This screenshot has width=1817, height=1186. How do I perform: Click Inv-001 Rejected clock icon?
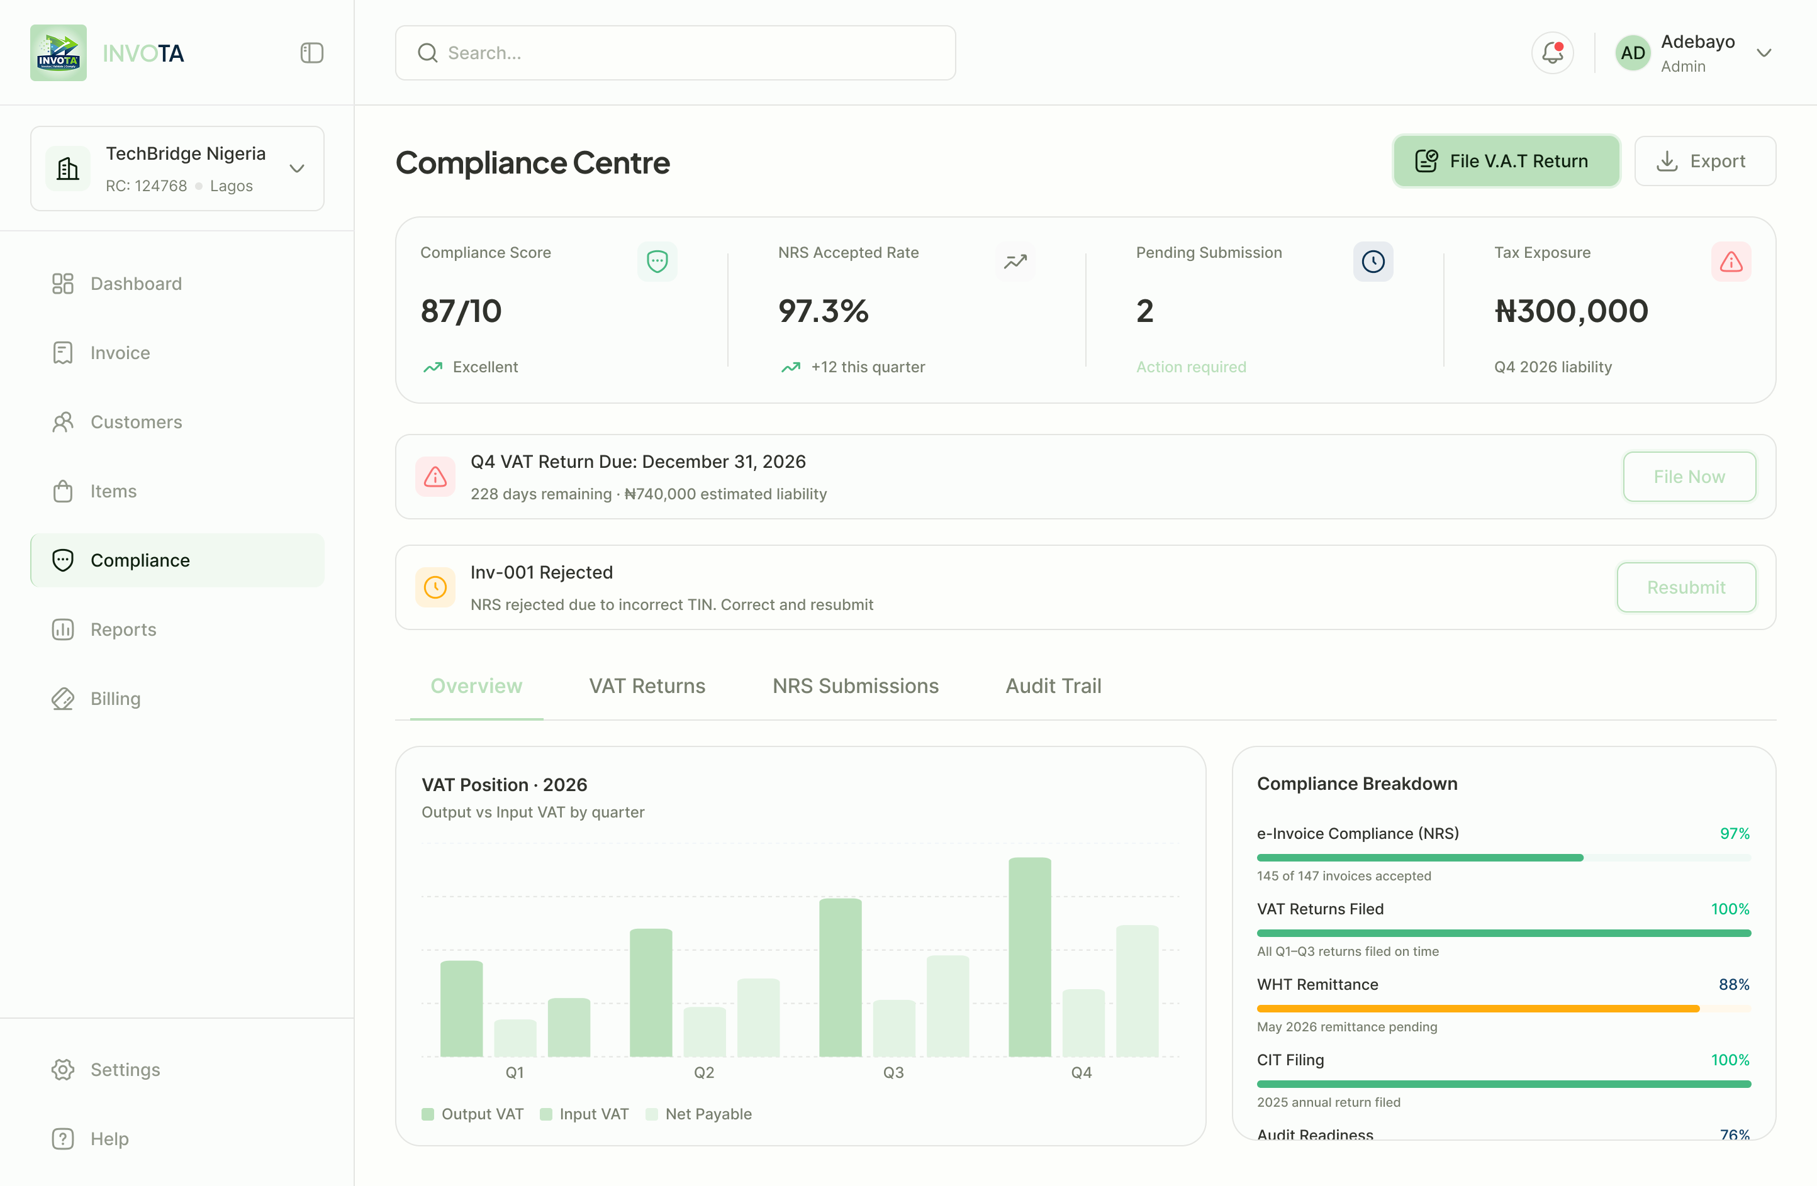435,587
